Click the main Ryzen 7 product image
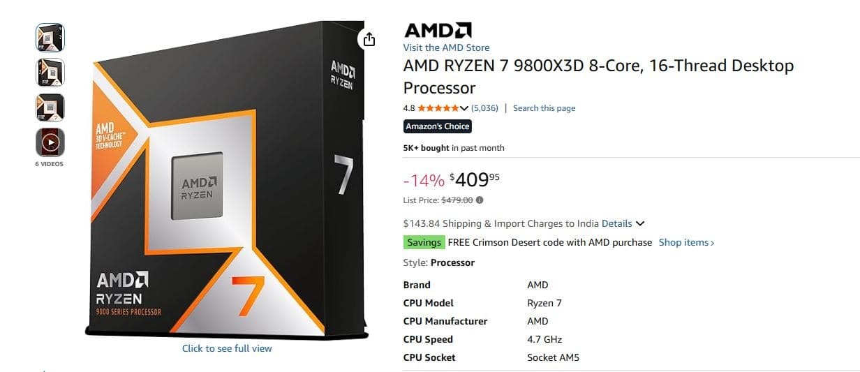860x372 pixels. 227,181
